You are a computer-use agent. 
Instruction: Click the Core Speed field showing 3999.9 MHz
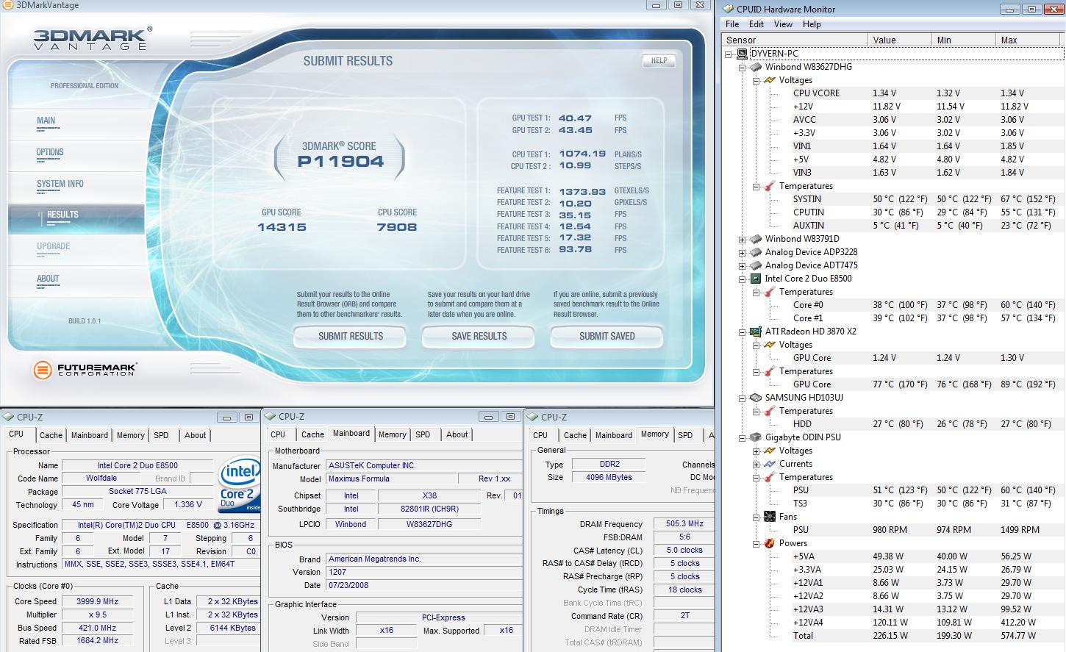click(97, 601)
